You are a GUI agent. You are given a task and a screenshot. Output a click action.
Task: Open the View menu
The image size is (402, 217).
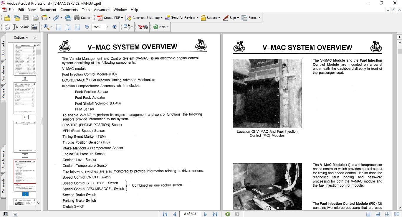click(x=32, y=10)
